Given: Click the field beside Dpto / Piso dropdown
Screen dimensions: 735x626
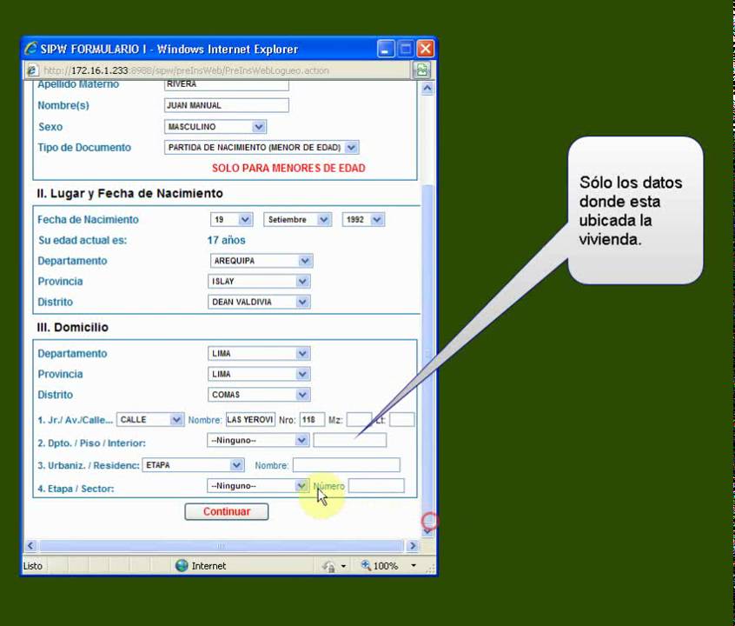Looking at the screenshot, I should (x=349, y=440).
